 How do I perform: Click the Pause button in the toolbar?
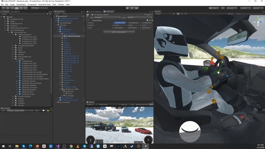click(x=132, y=8)
